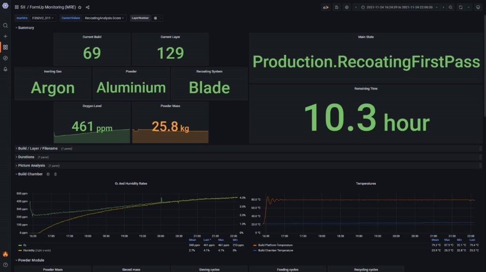This screenshot has width=486, height=272.
Task: Share the dashboard via share icon
Action: point(88,8)
